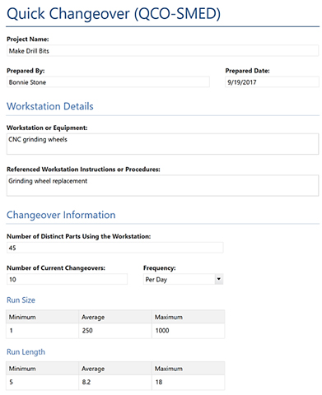The height and width of the screenshot is (395, 322).
Task: Click the Prepared By field showing Bonnie Stone
Action: 108,82
